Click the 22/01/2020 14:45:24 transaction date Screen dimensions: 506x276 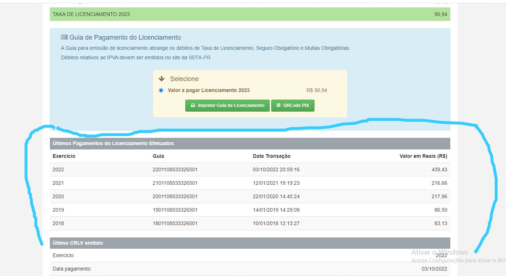click(x=276, y=196)
